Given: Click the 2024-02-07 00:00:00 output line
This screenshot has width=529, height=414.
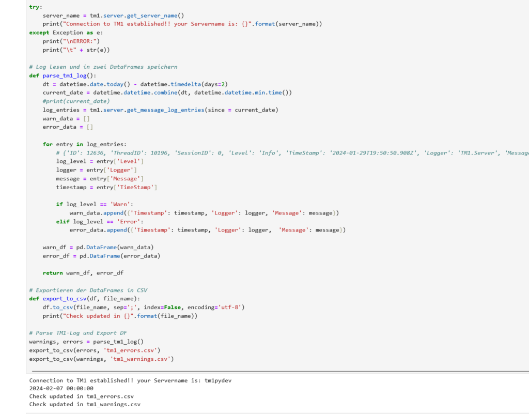Looking at the screenshot, I should pos(61,388).
